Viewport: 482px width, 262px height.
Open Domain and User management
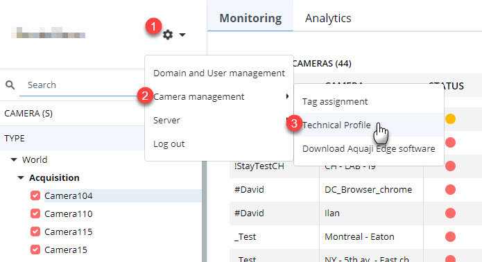click(x=219, y=73)
